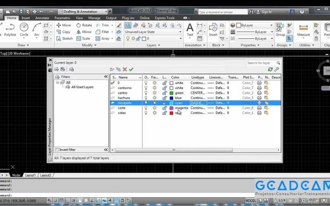330x206 pixels.
Task: Click Sign In
Action: (x=264, y=12)
